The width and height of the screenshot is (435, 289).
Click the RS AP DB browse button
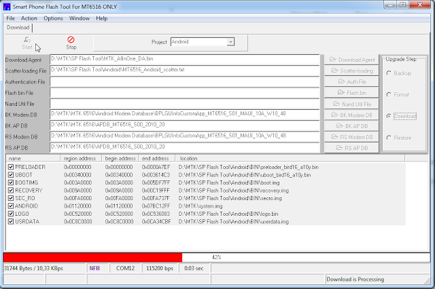[351, 148]
